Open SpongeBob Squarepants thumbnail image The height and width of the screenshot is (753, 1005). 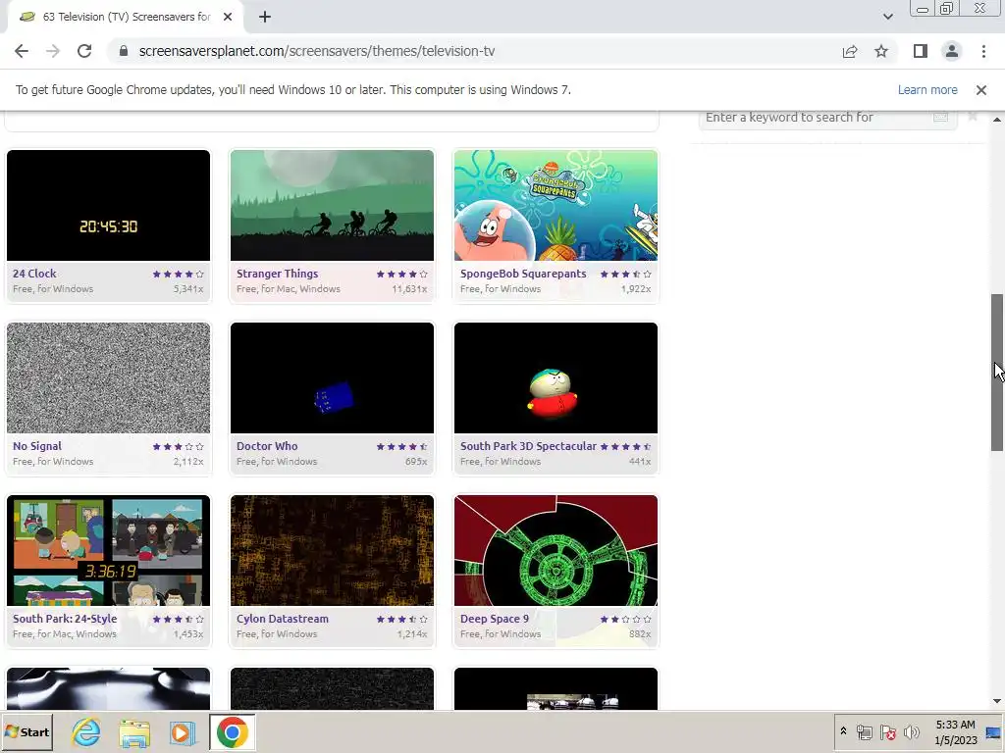click(555, 206)
